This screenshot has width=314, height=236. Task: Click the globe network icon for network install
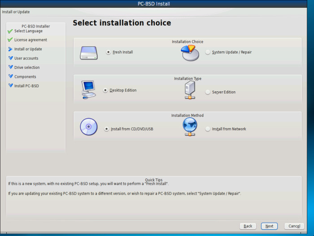pos(190,127)
